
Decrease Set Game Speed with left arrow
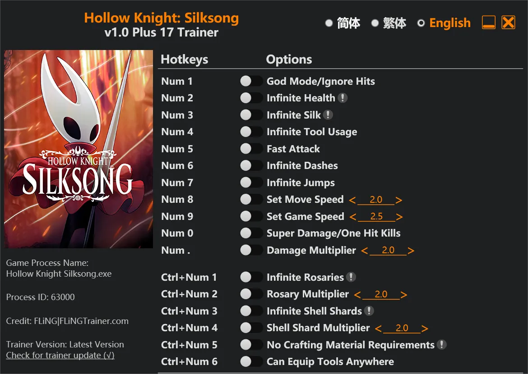[x=353, y=217]
